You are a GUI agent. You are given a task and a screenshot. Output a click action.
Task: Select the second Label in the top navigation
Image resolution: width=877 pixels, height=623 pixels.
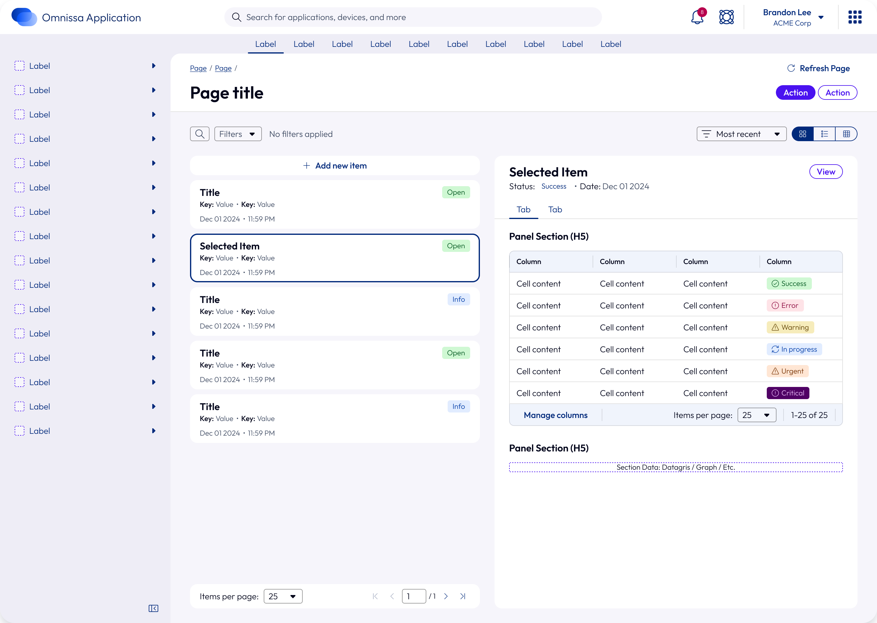[304, 44]
